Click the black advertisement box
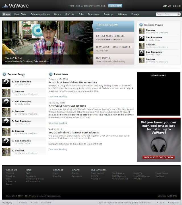182x205 pixels. 159,94
